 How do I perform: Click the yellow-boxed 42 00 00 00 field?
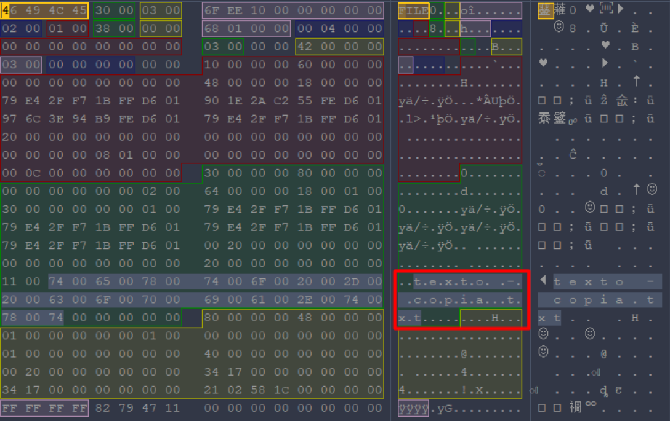tap(339, 47)
